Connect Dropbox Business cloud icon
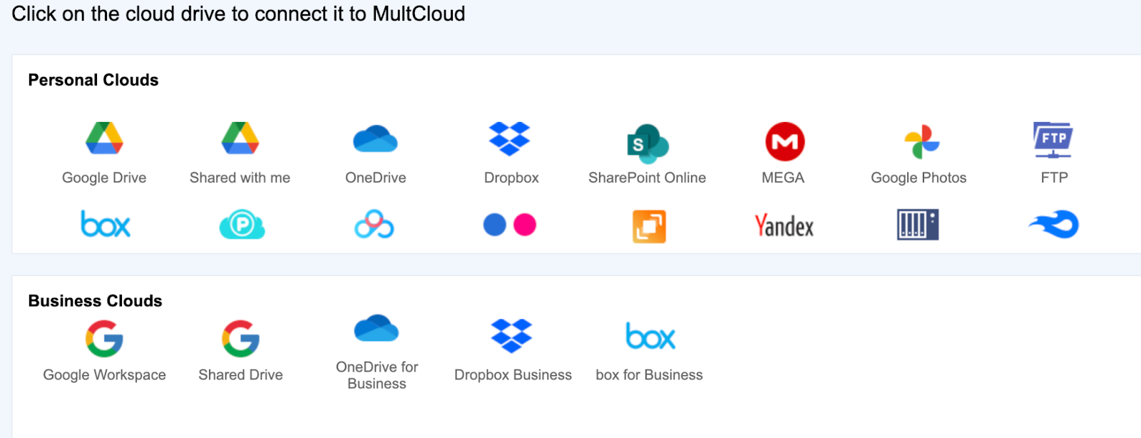Screen dimensions: 1141x438 point(511,335)
